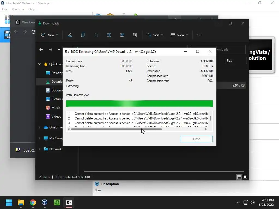Select Music in the navigation pane
The height and width of the screenshot is (209, 279).
53,108
